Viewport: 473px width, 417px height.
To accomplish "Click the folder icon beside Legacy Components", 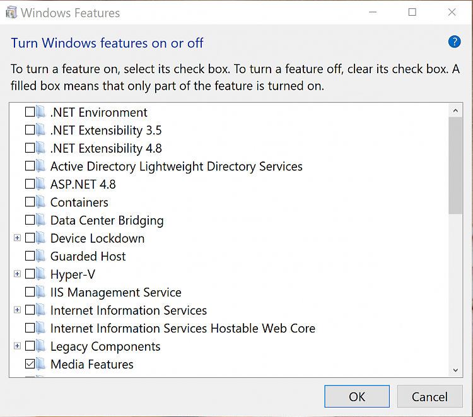I will [41, 346].
